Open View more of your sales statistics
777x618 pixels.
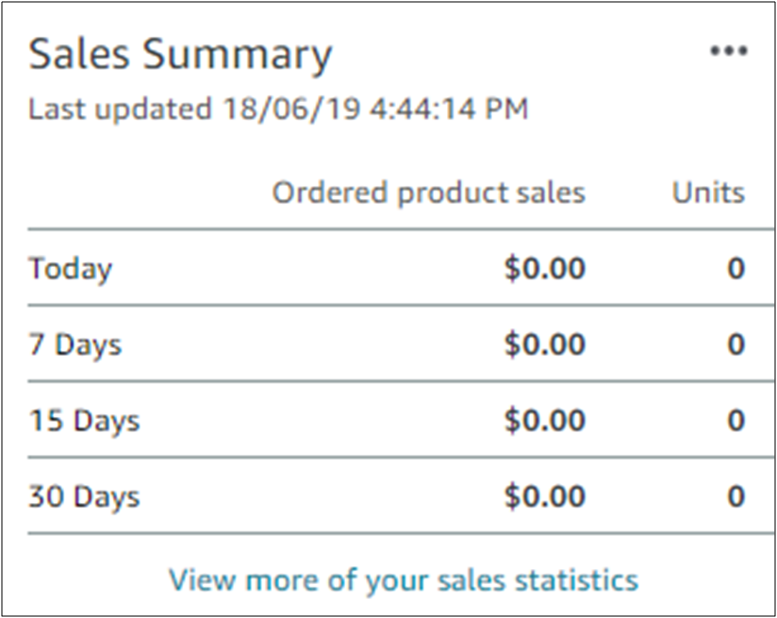(x=404, y=578)
